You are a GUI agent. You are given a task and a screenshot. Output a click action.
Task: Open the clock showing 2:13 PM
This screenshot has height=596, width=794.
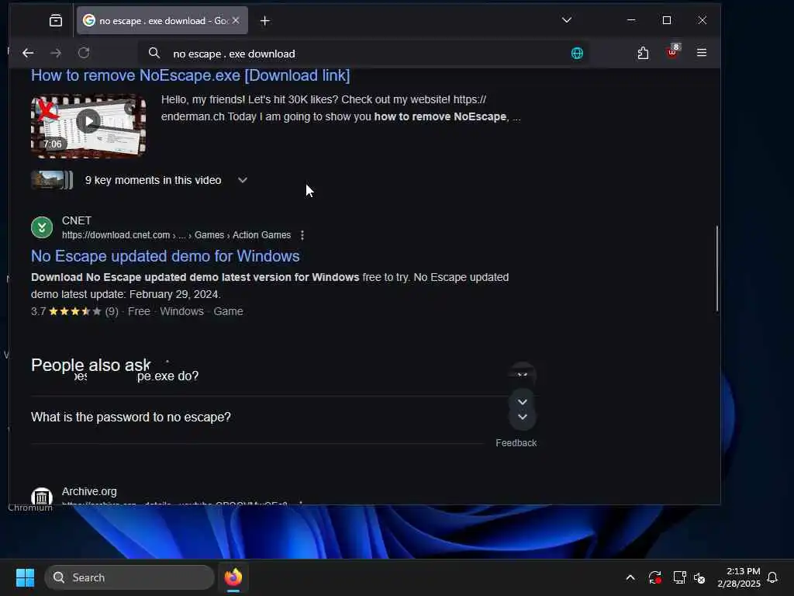[x=739, y=577]
